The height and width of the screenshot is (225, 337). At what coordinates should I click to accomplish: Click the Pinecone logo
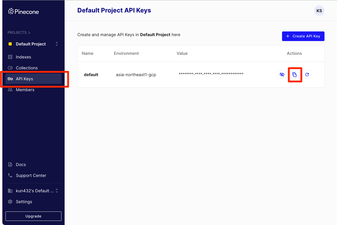click(23, 11)
